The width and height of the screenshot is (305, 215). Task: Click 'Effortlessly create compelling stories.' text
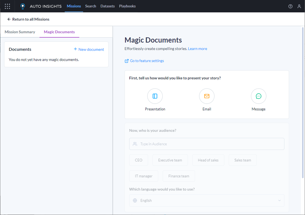[156, 49]
